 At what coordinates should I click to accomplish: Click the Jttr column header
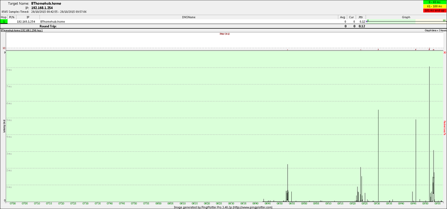tap(362, 17)
